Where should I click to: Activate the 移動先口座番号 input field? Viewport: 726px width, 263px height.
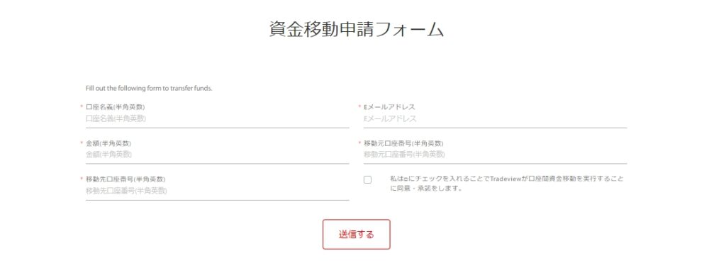click(217, 191)
